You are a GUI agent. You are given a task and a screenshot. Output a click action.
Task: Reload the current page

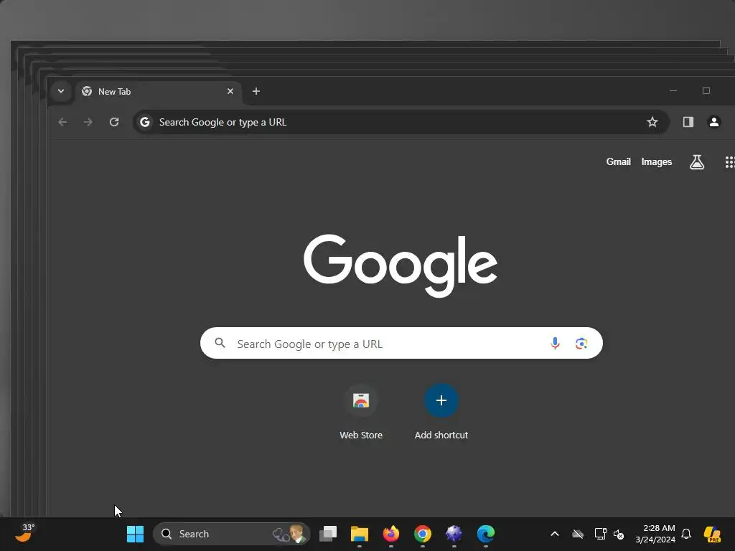114,122
